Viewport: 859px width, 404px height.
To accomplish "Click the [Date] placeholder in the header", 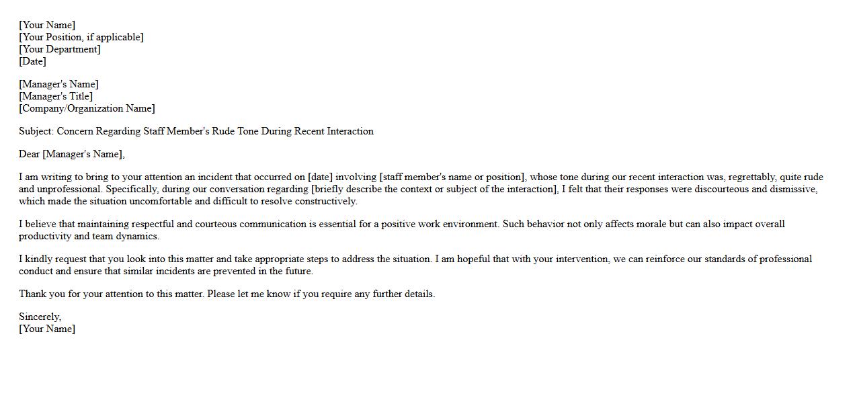I will pyautogui.click(x=32, y=61).
